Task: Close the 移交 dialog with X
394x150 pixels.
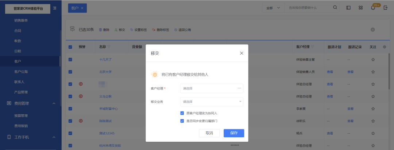Action: pyautogui.click(x=241, y=53)
